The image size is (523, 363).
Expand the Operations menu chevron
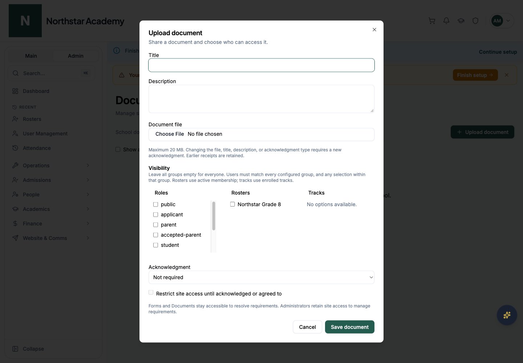(x=88, y=166)
